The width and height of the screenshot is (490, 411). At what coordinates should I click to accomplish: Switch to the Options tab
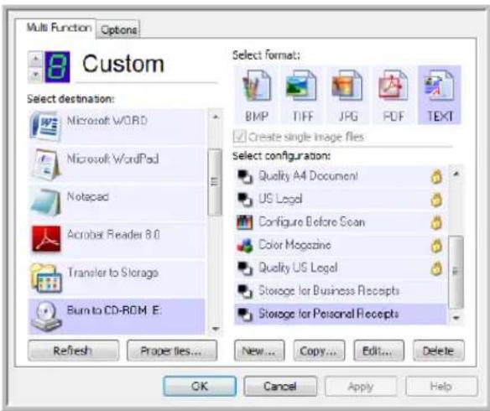point(118,29)
